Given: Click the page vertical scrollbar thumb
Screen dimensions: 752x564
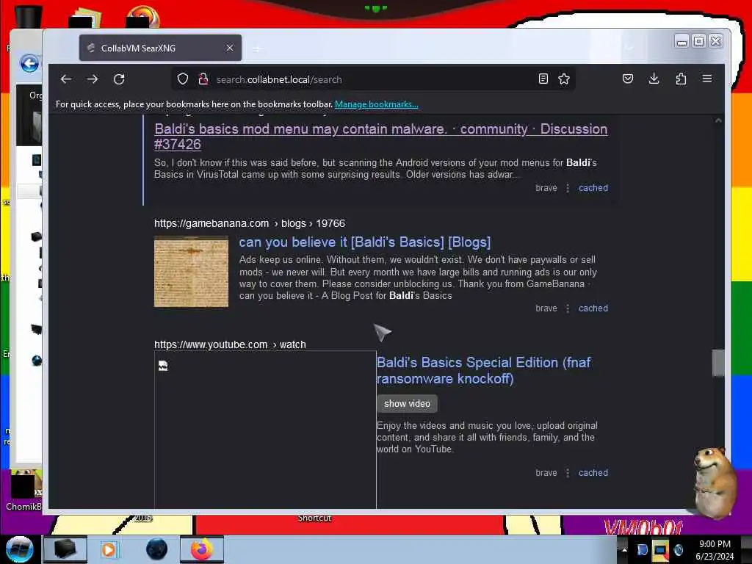Looking at the screenshot, I should point(718,363).
